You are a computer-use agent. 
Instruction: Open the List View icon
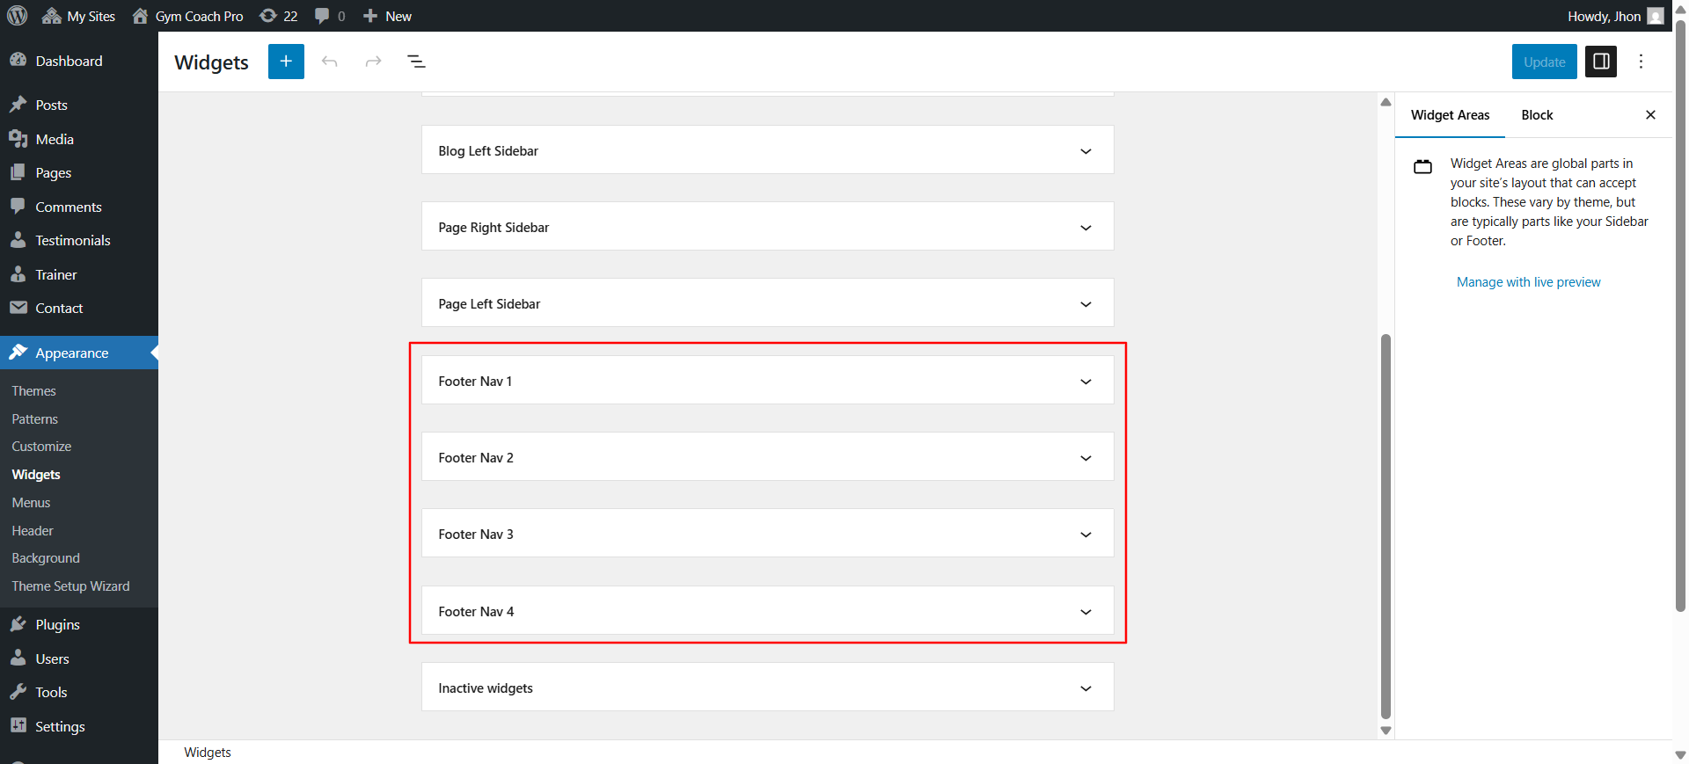tap(416, 62)
